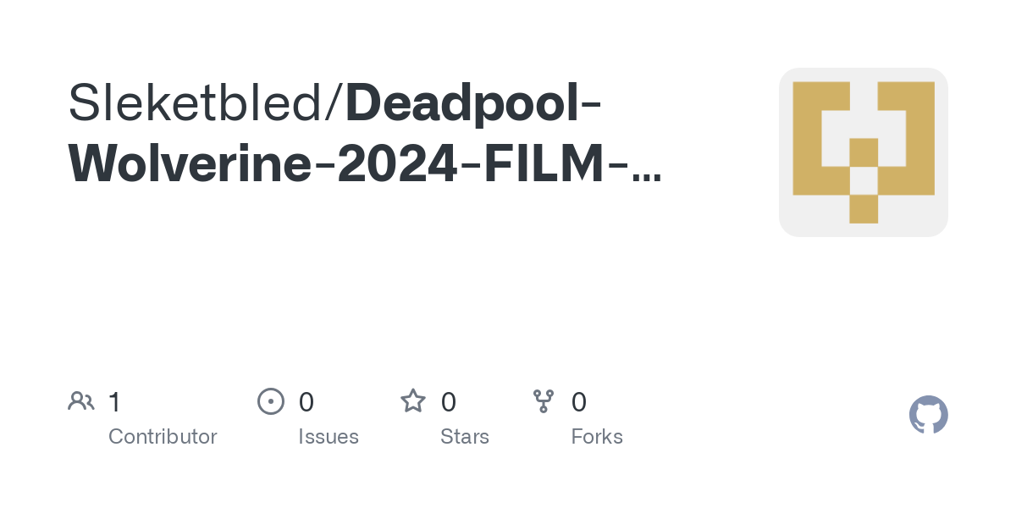
Task: Click the stars count number 0
Action: pyautogui.click(x=449, y=402)
